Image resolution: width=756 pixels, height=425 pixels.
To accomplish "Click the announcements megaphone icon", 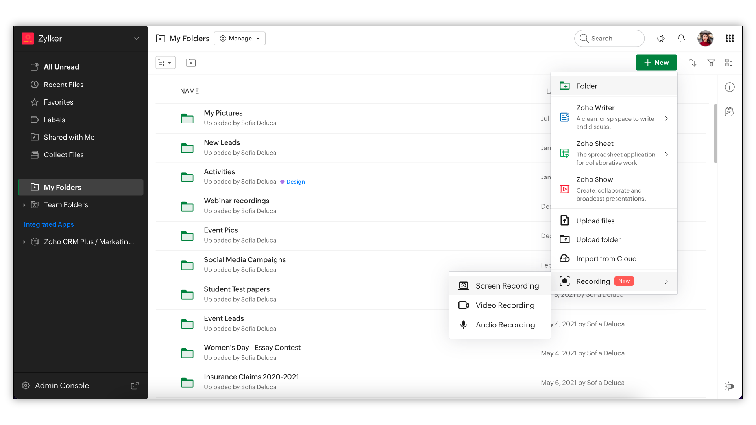I will (x=661, y=39).
